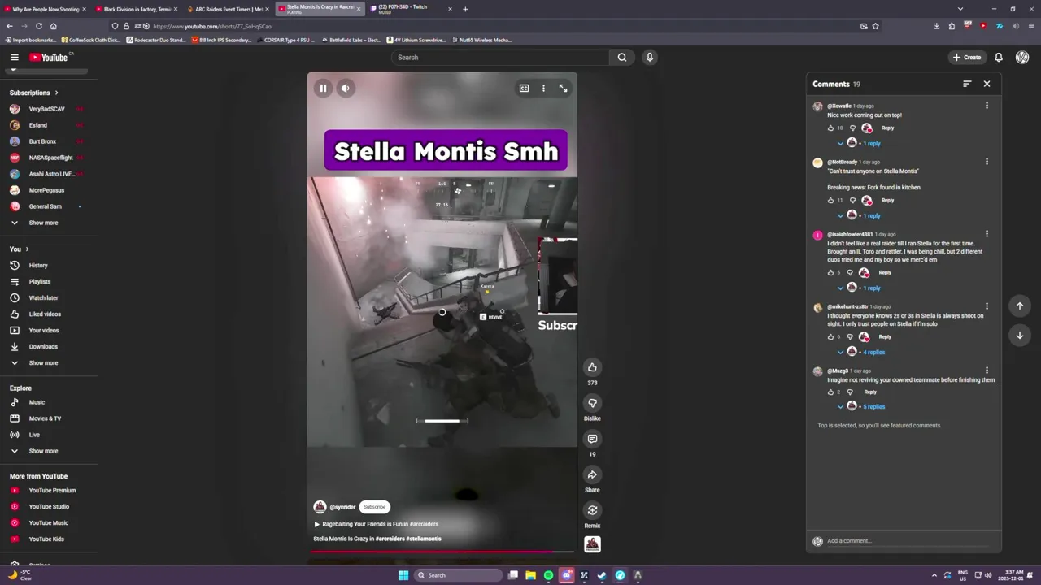Open a new browser tab
This screenshot has height=585, width=1041.
(465, 9)
